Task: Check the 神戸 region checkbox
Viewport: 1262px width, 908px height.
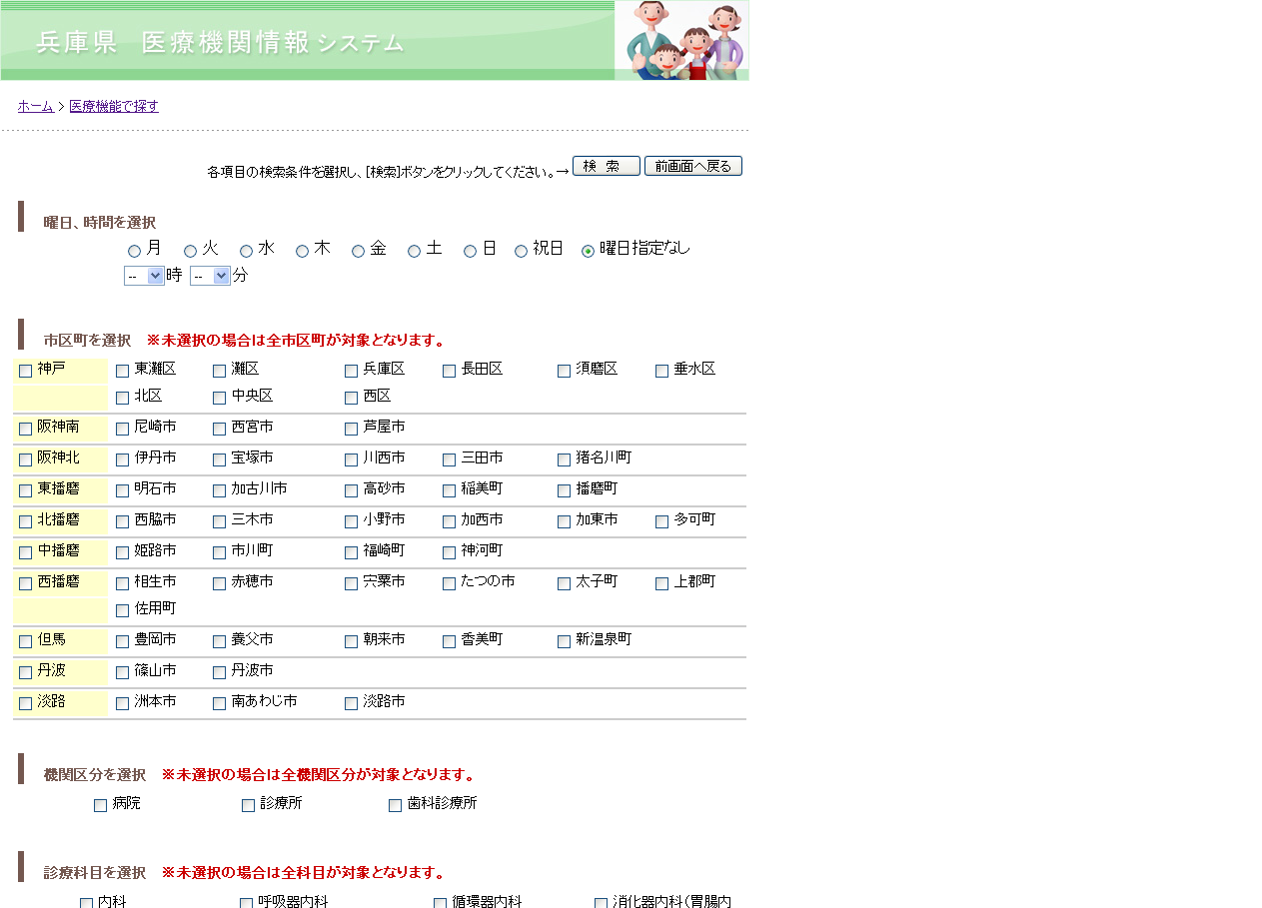Action: pos(26,372)
